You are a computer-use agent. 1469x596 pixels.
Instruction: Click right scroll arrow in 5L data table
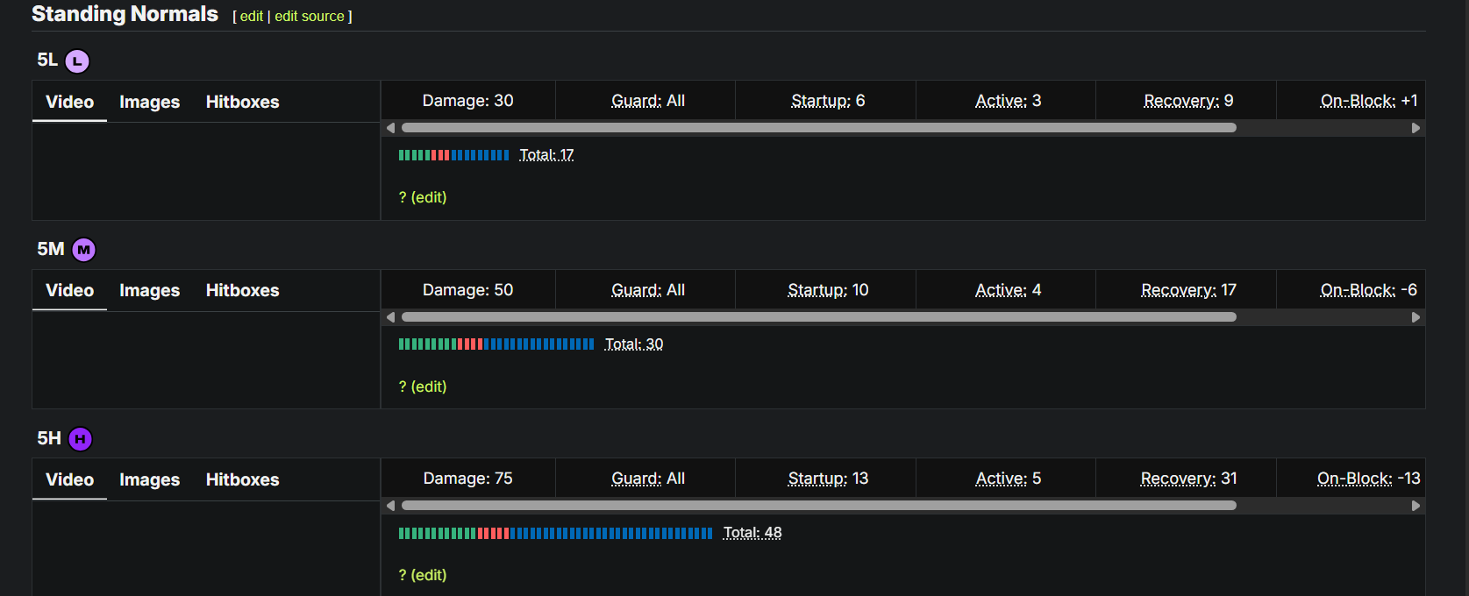pos(1416,128)
